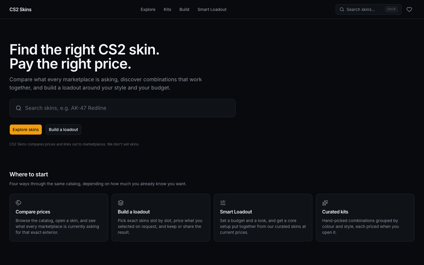Click the 'Where to start' heading
The image size is (424, 265).
click(29, 174)
